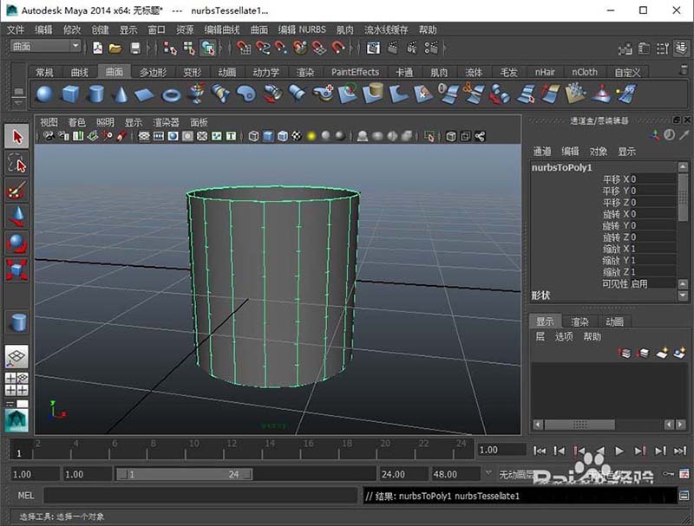
Task: Choose the Paint Selection brush tool
Action: (x=16, y=190)
